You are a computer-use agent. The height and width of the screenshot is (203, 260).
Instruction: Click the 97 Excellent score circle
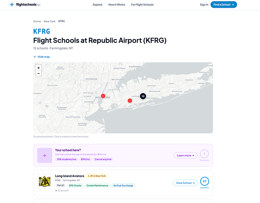pyautogui.click(x=205, y=181)
